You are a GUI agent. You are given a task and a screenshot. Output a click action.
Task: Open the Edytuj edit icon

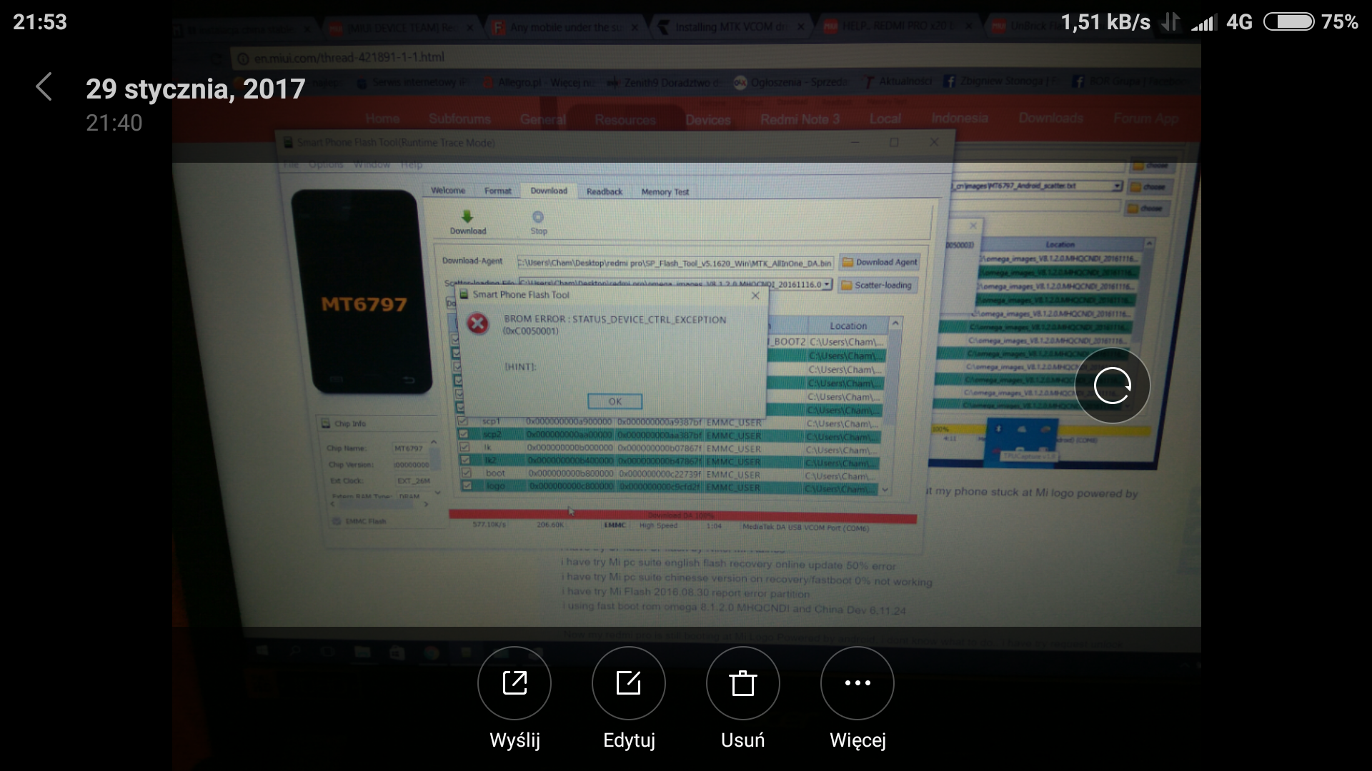click(x=629, y=683)
